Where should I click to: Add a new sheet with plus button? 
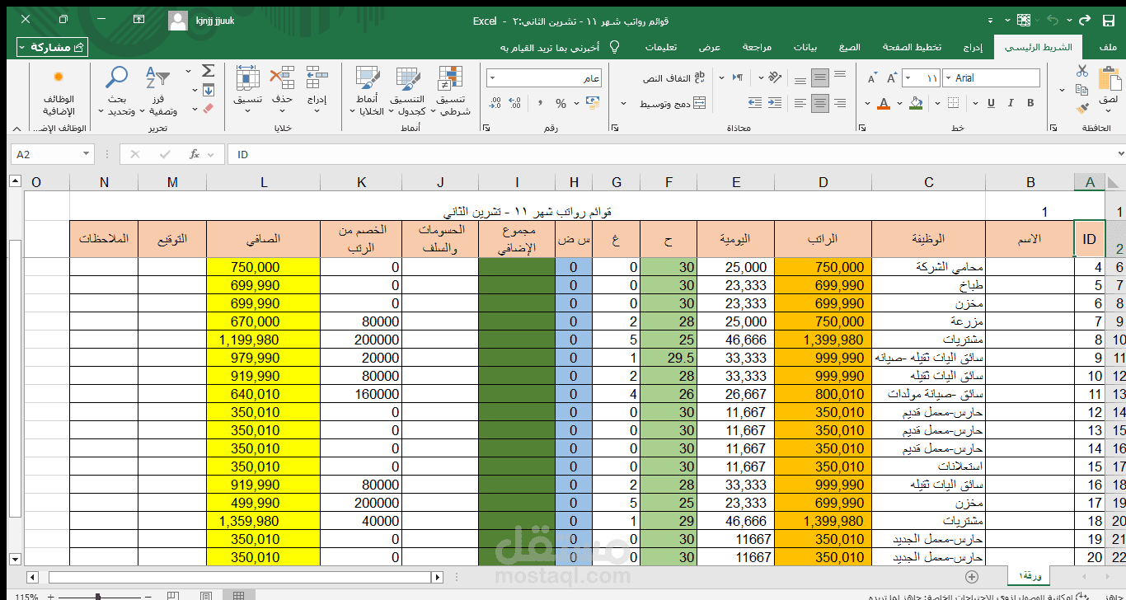(x=972, y=576)
